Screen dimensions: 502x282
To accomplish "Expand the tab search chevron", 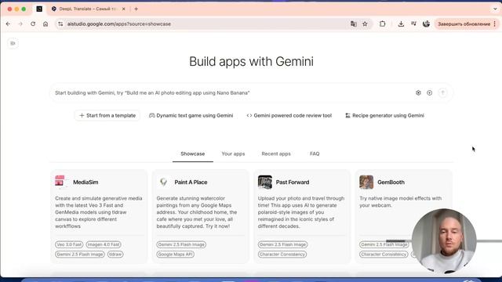I will coord(495,9).
